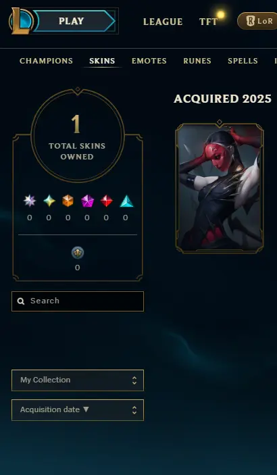Open the red-masked champion skin thumbnail
This screenshot has width=277, height=475.
220,188
